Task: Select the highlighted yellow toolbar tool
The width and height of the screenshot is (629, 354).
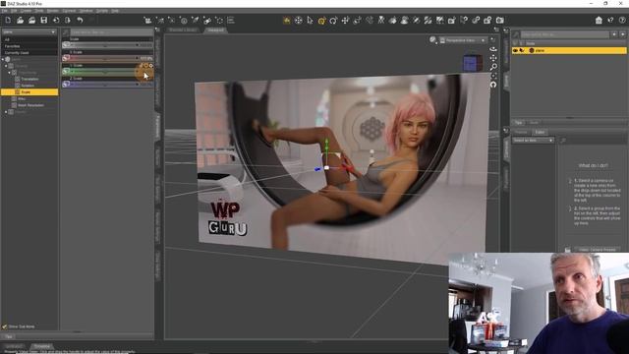Action: coord(286,20)
